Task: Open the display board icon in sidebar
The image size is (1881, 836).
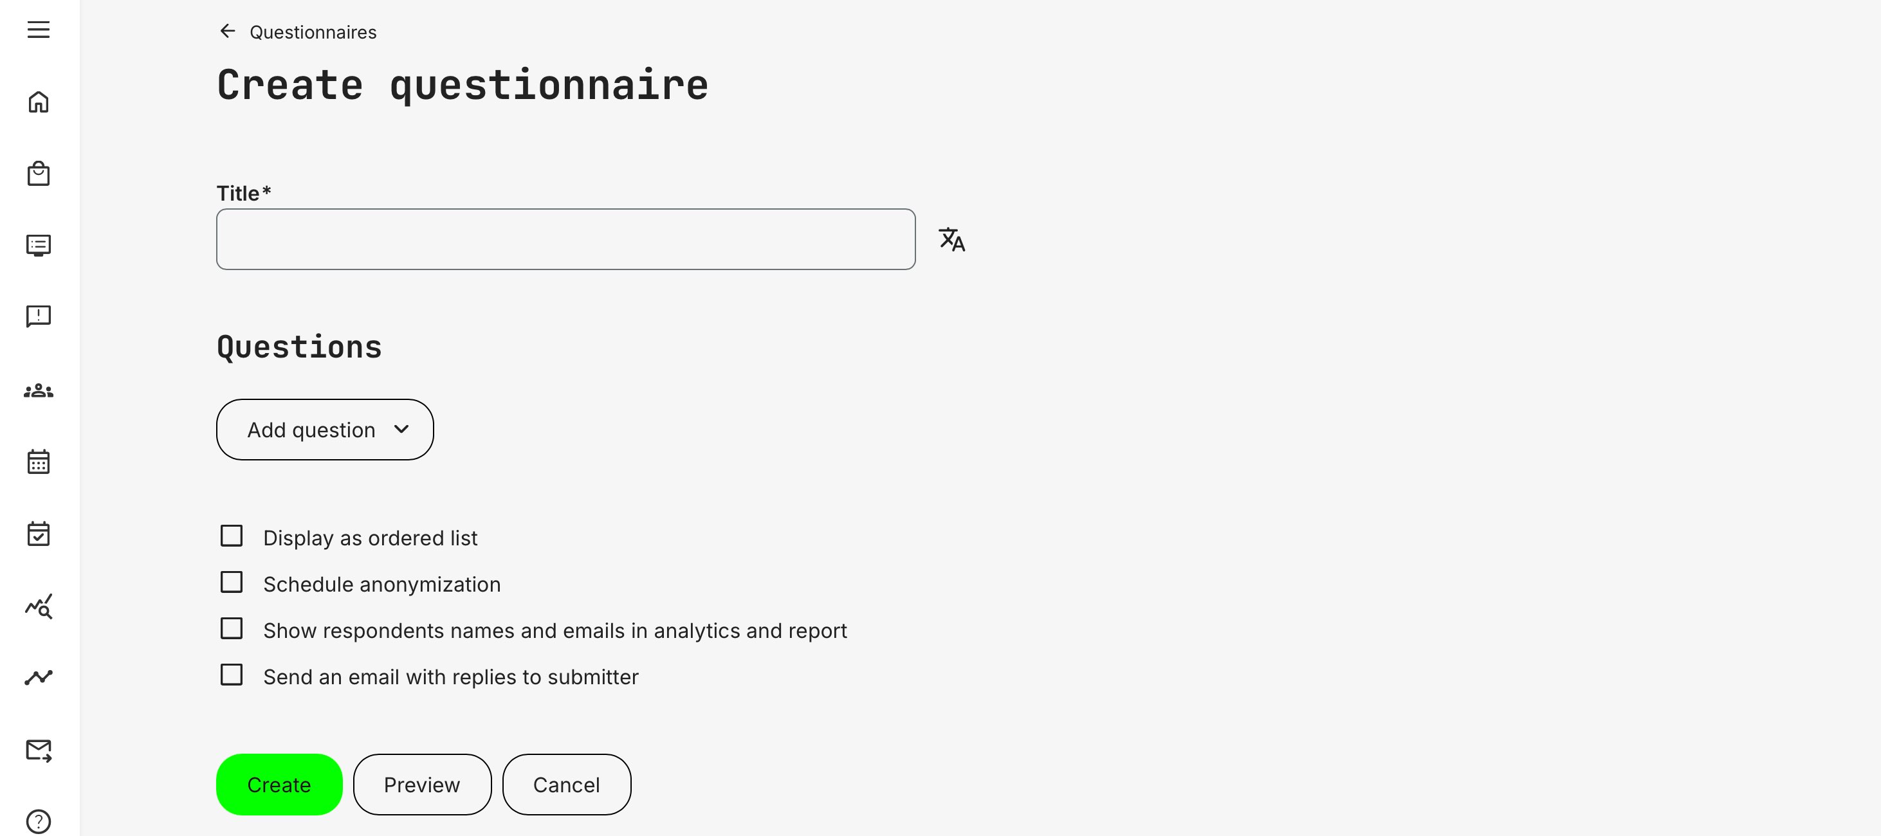Action: tap(38, 245)
